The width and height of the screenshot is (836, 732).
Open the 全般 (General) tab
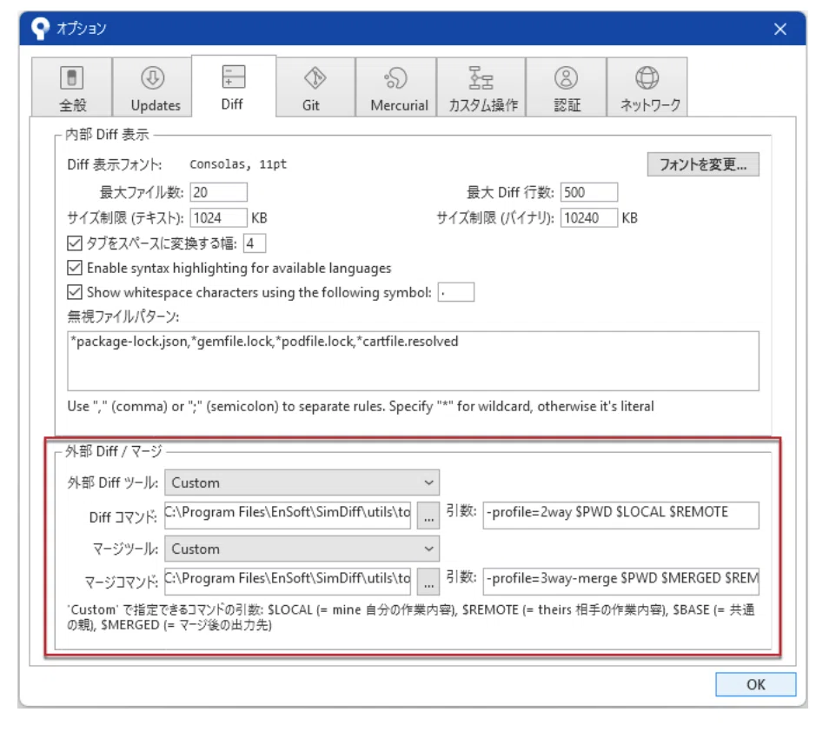(x=72, y=87)
